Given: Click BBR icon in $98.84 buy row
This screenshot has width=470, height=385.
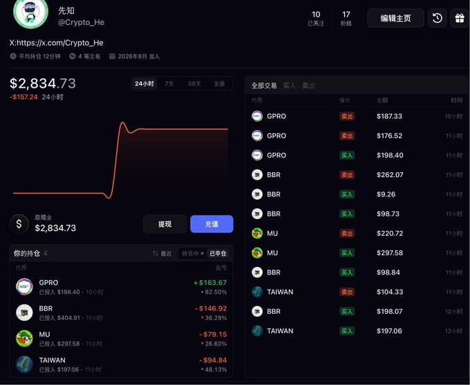Looking at the screenshot, I should (x=257, y=272).
